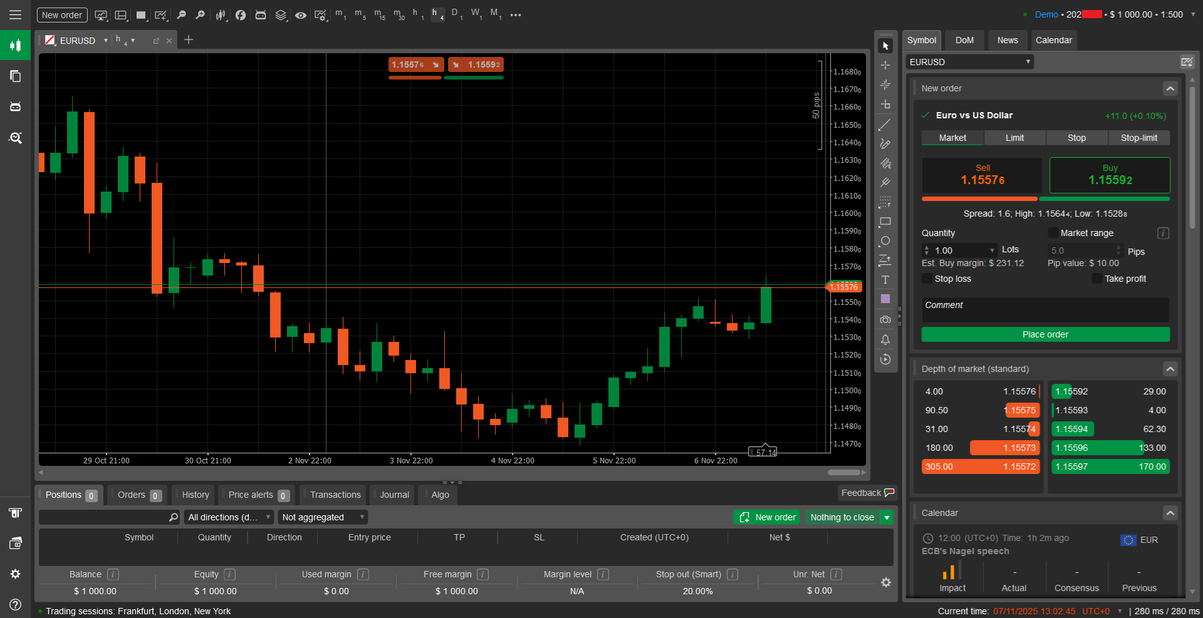The height and width of the screenshot is (618, 1203).
Task: Click the chart horizontal scrollbar thumb
Action: pyautogui.click(x=844, y=472)
